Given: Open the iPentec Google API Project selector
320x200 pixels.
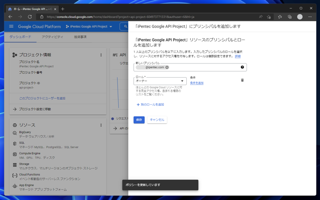Looking at the screenshot, I should (x=89, y=26).
